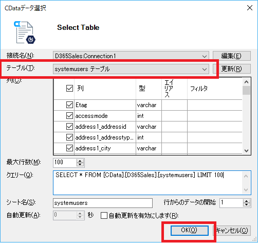Screen dimensions: 258x243
Task: Click the 編集(E) edit button
Action: click(x=232, y=56)
